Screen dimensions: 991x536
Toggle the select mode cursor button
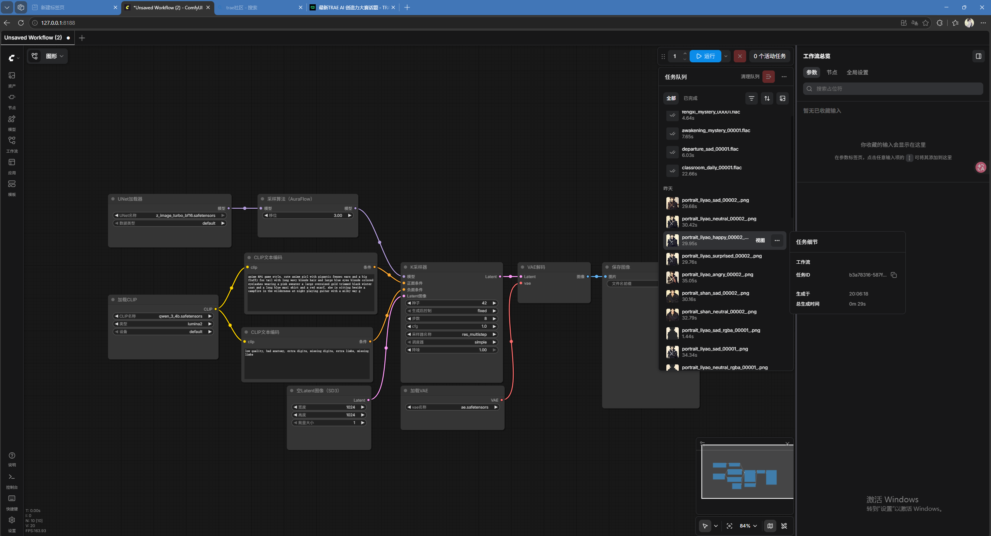705,526
